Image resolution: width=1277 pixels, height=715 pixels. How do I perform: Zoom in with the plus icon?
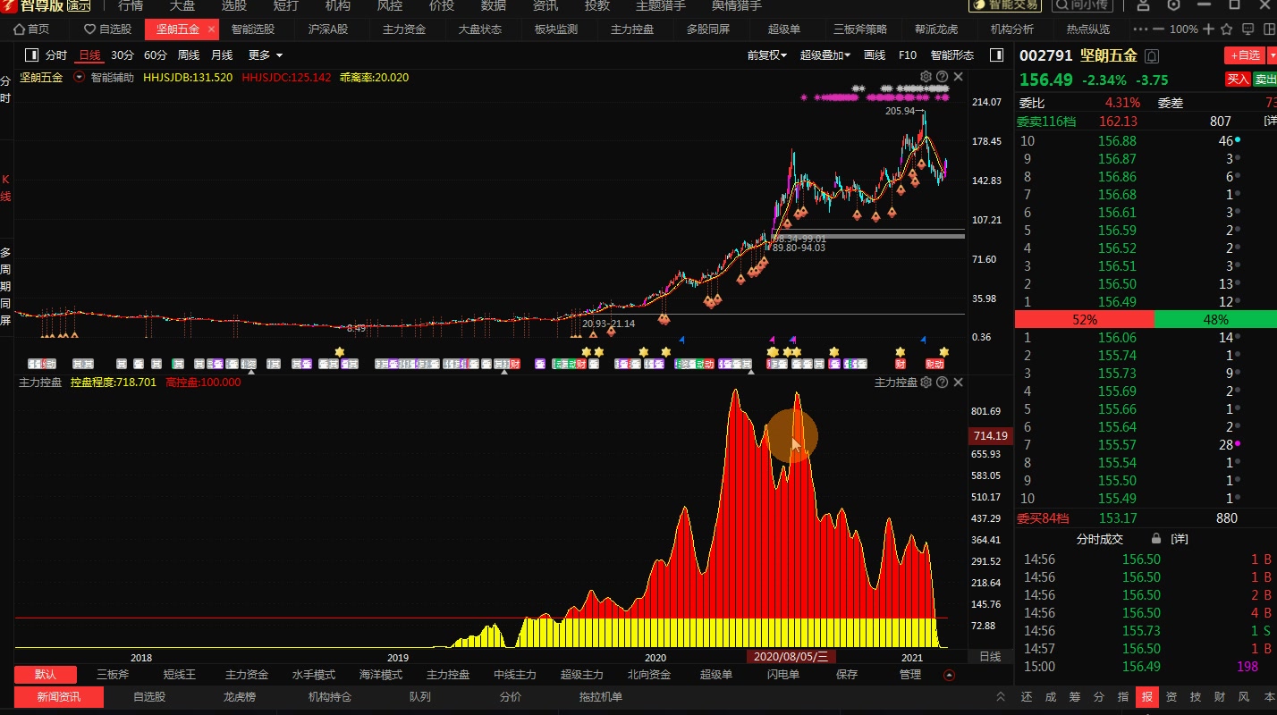[1209, 29]
